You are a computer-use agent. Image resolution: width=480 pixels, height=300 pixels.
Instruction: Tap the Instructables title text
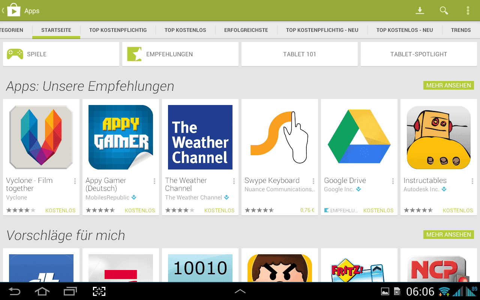(x=425, y=180)
